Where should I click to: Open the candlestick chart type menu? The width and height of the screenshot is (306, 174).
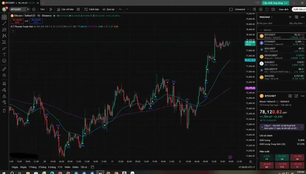pyautogui.click(x=51, y=9)
